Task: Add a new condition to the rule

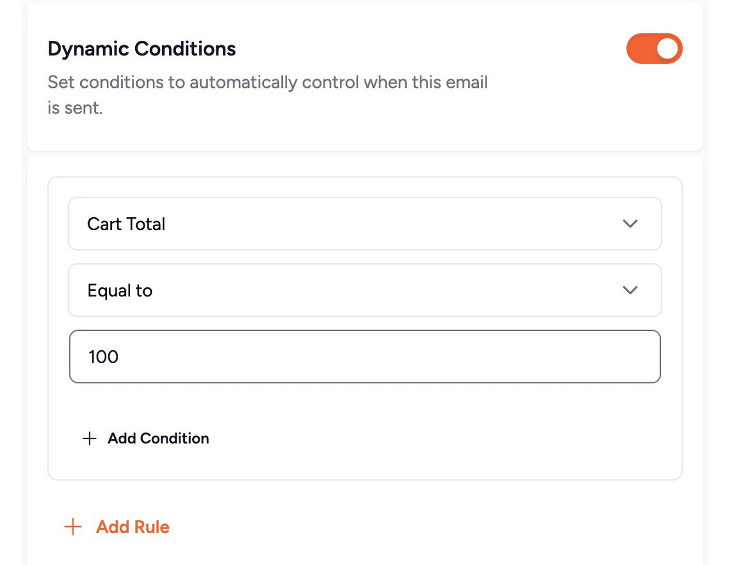Action: (x=147, y=438)
